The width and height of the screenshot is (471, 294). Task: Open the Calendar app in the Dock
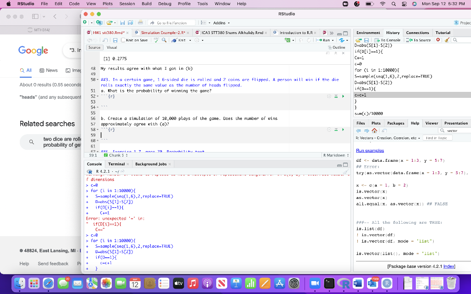tap(135, 283)
